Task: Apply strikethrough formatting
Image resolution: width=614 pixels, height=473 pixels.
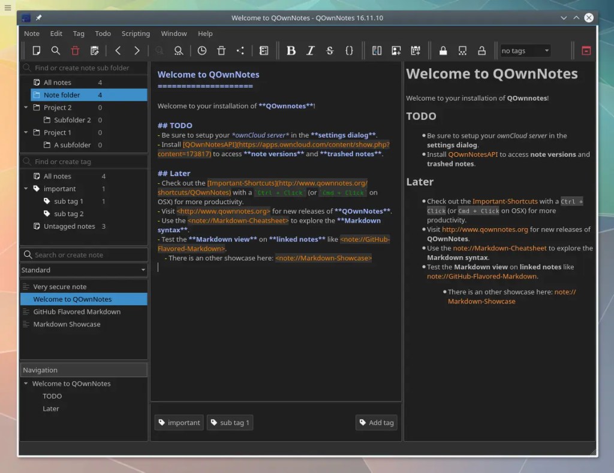Action: pos(329,51)
